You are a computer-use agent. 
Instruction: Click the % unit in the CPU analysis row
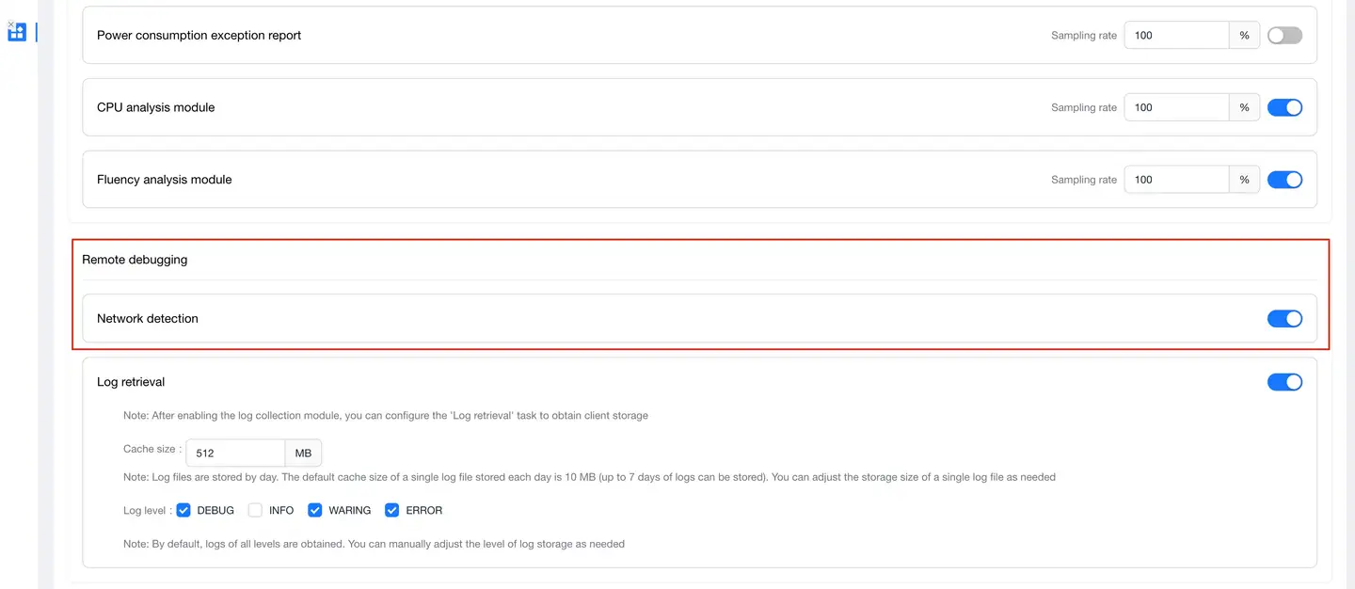(x=1244, y=107)
